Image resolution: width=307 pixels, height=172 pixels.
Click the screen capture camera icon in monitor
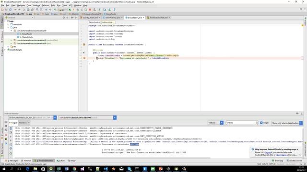point(6,122)
